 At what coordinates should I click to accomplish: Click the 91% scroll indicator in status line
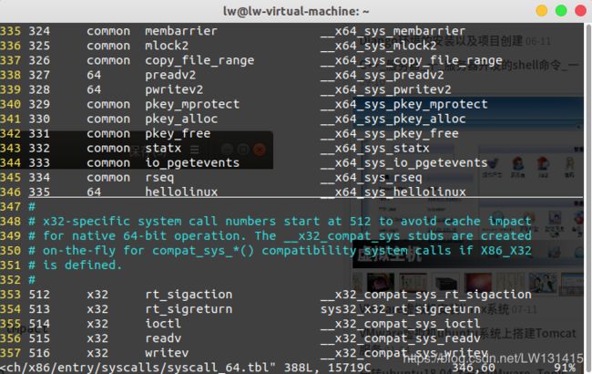565,368
